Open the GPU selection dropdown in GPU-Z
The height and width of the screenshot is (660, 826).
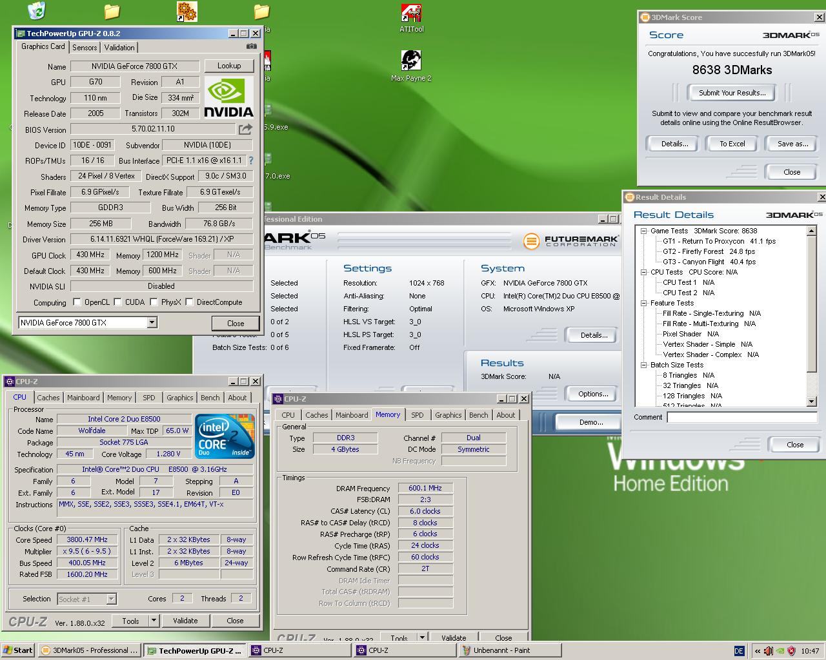pyautogui.click(x=152, y=322)
